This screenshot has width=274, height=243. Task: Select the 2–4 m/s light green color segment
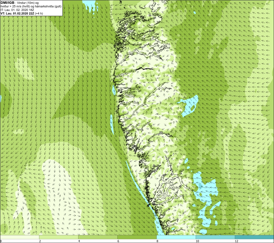(59, 237)
